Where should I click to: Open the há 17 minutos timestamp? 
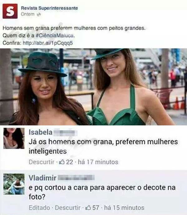(98, 162)
